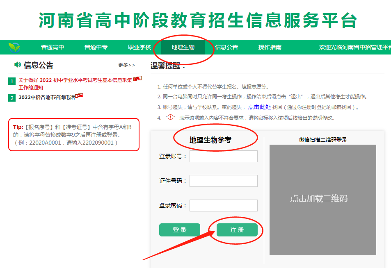391x268 pixels.
Task: Select the 职业学校 tab
Action: (140, 47)
